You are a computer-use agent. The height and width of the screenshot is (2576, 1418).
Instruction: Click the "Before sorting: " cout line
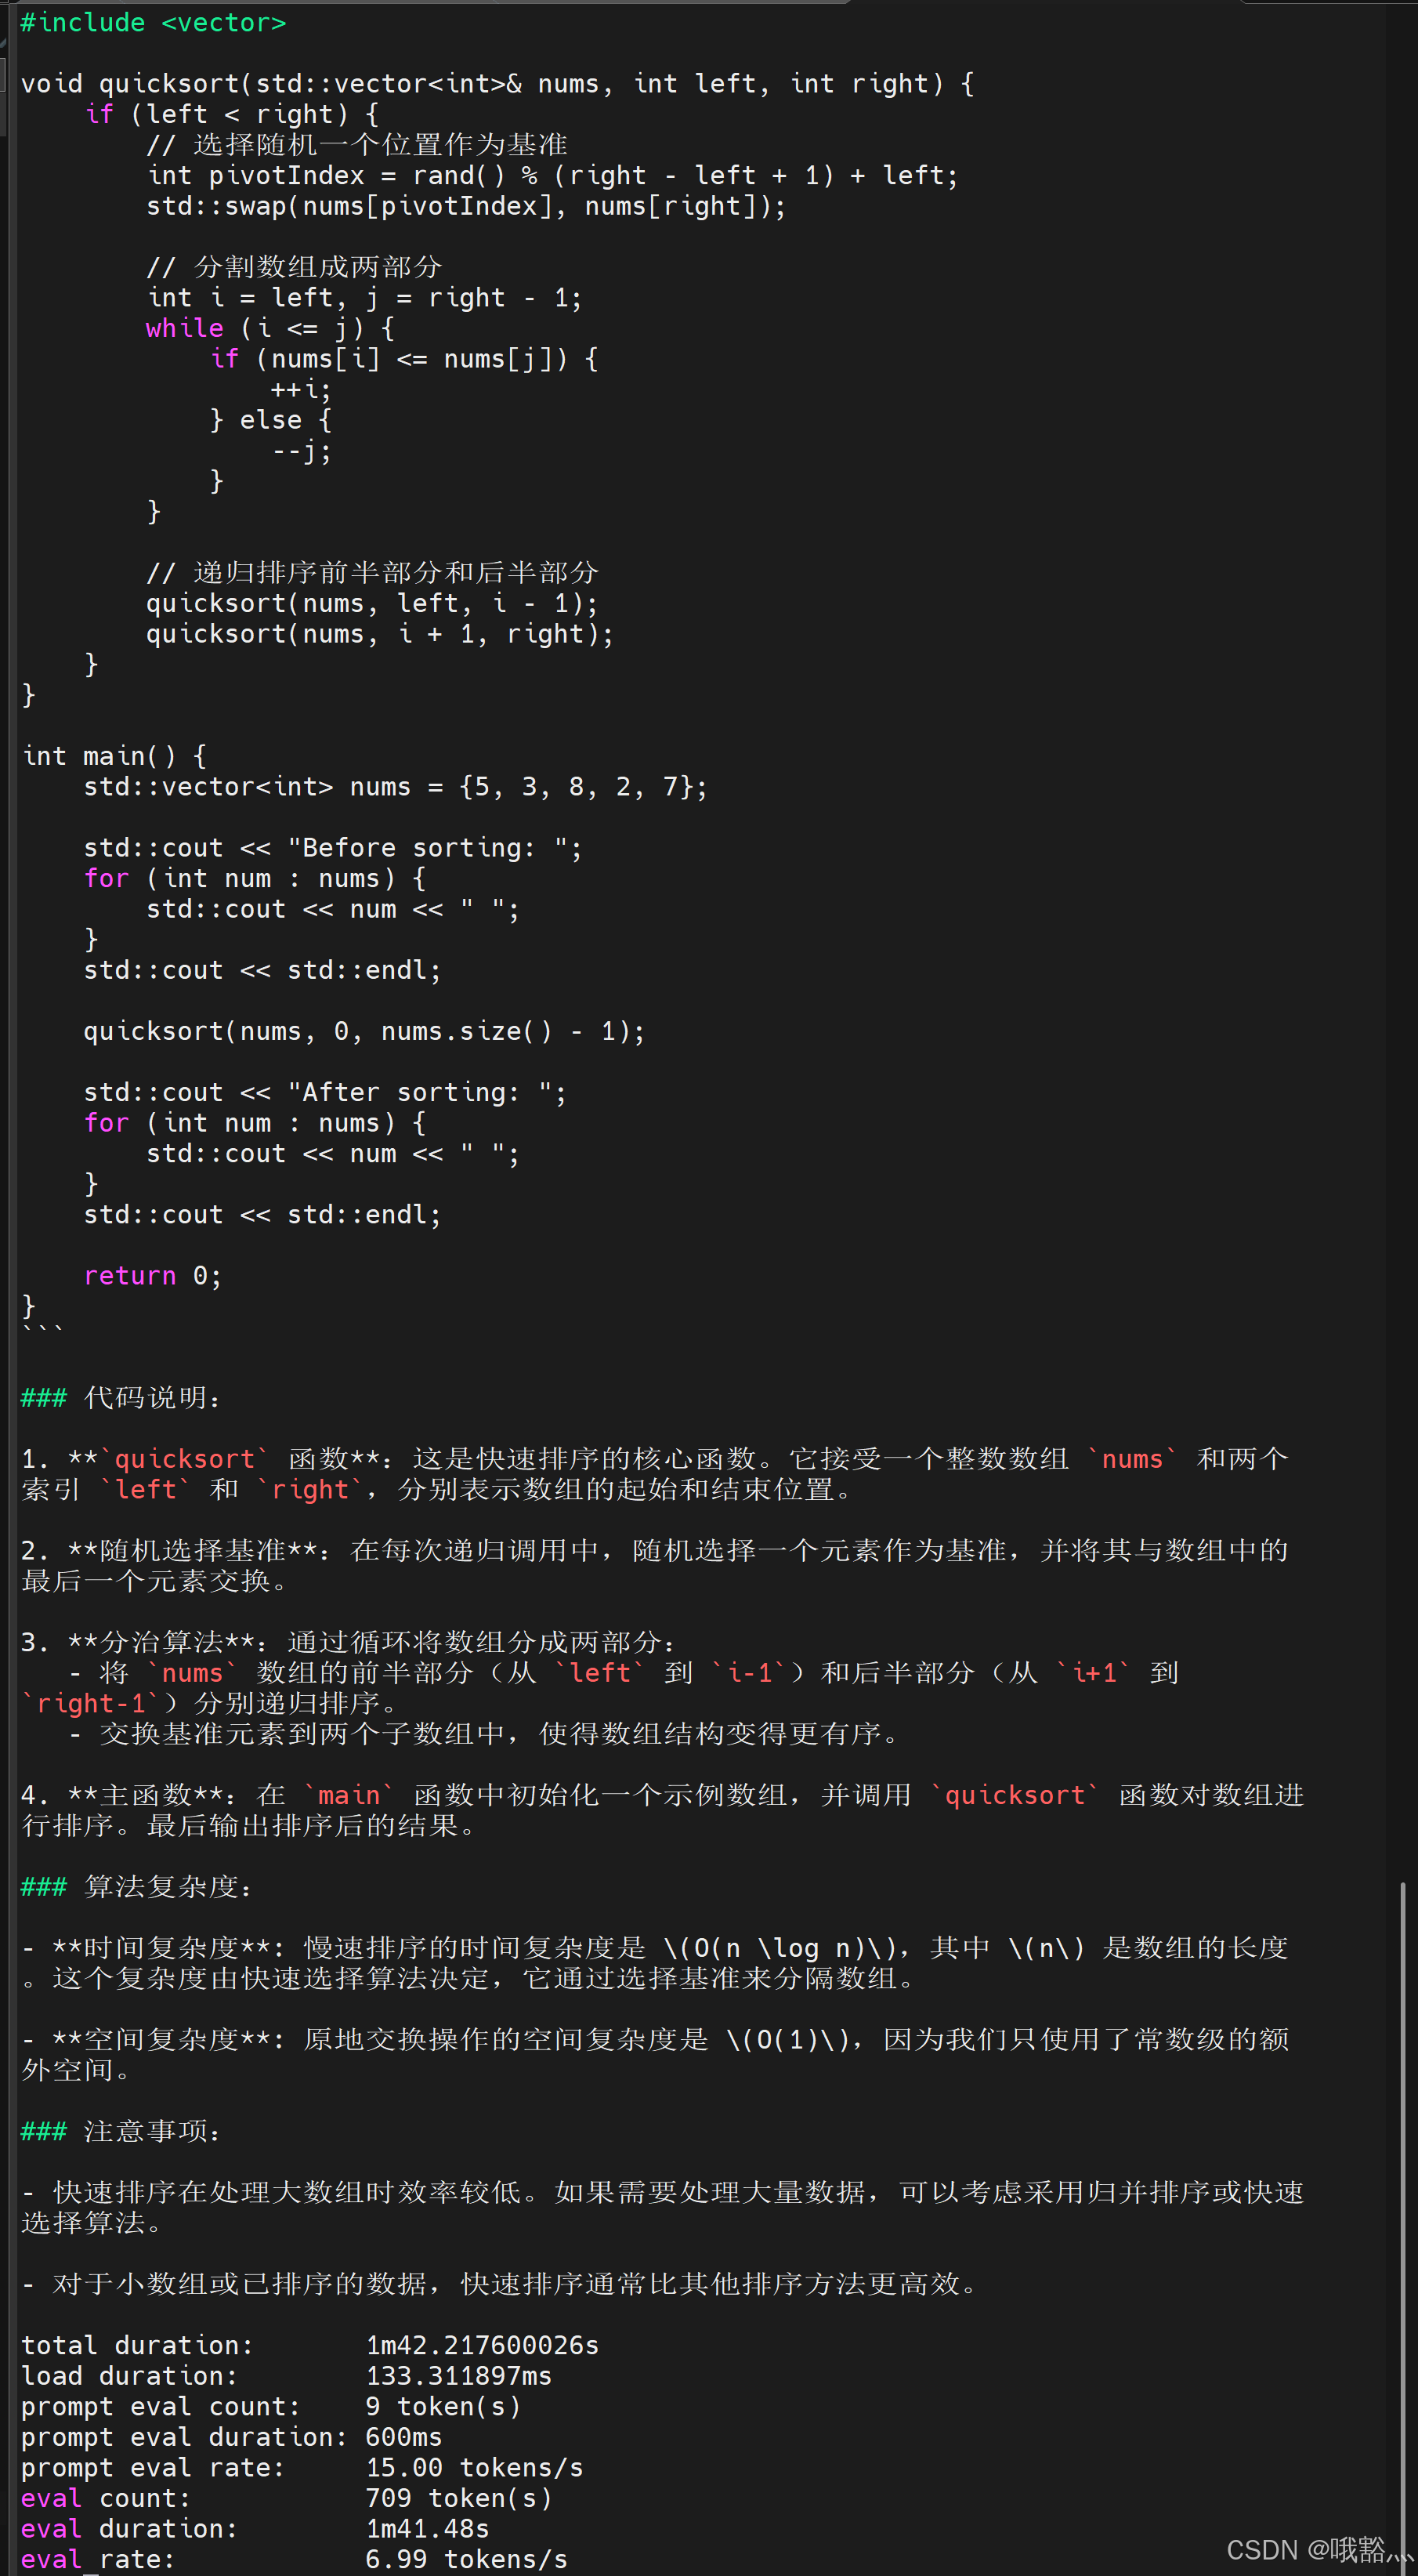pyautogui.click(x=332, y=848)
